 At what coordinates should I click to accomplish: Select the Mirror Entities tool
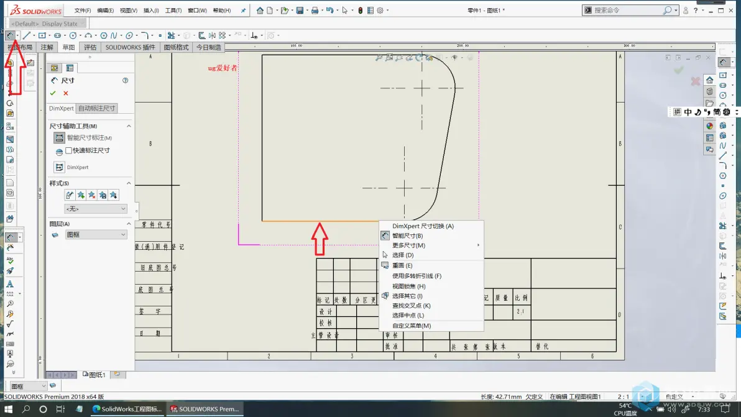pos(212,35)
